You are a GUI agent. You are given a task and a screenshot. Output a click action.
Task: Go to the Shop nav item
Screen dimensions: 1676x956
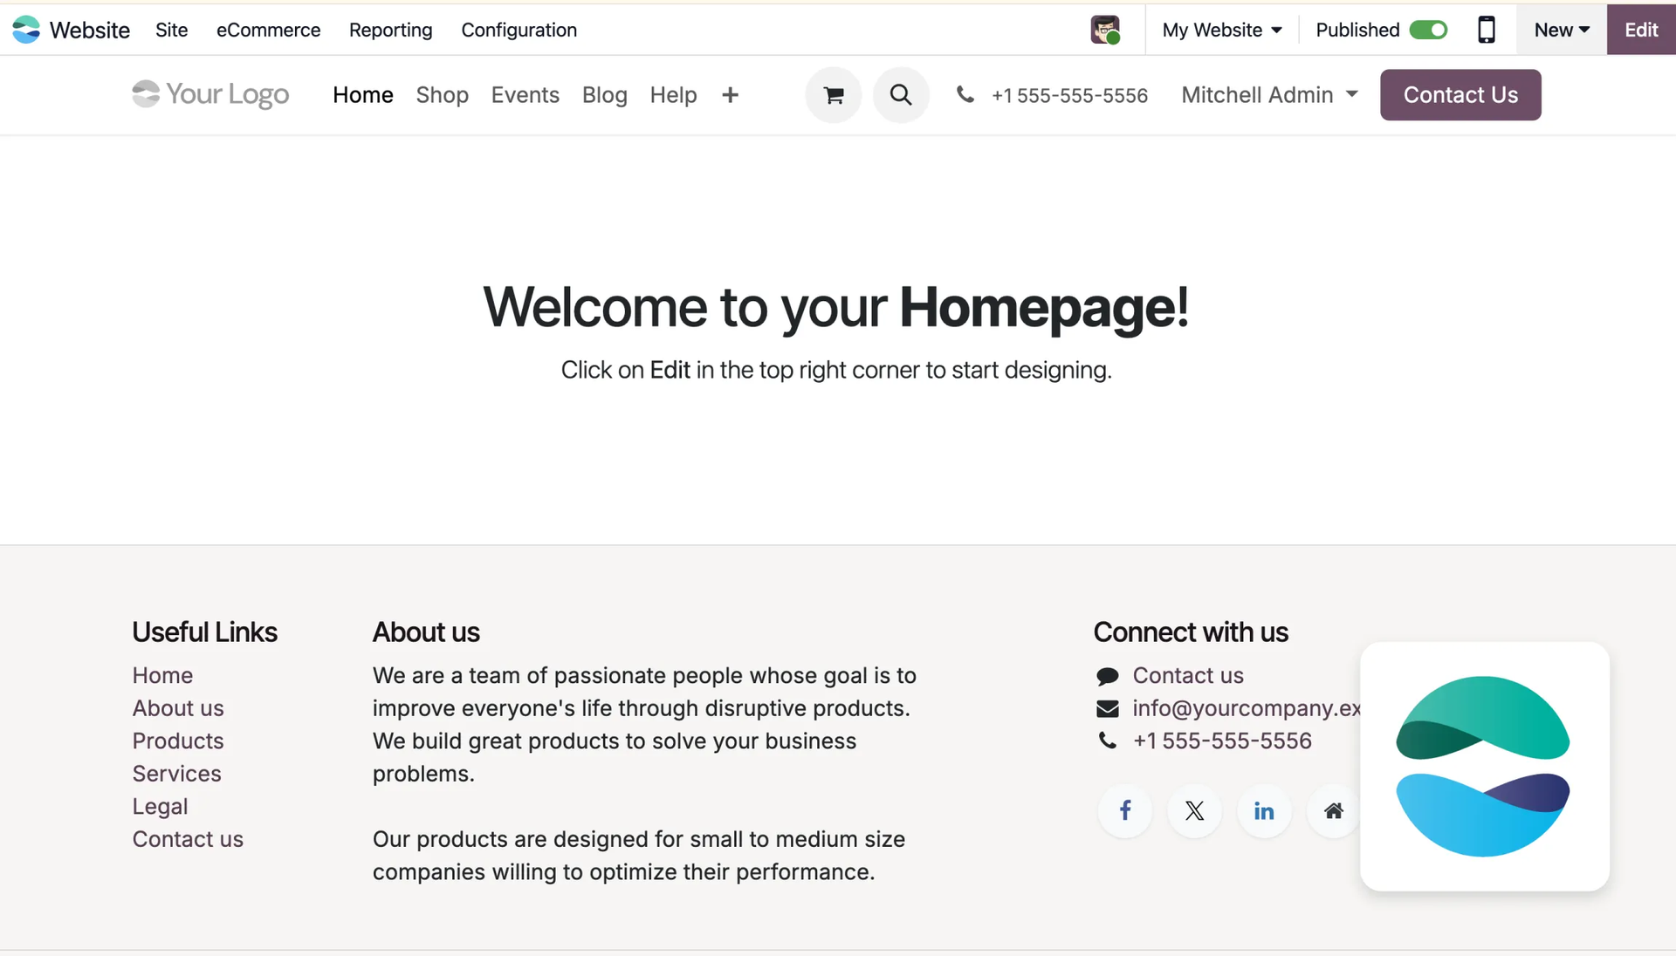[x=443, y=94]
